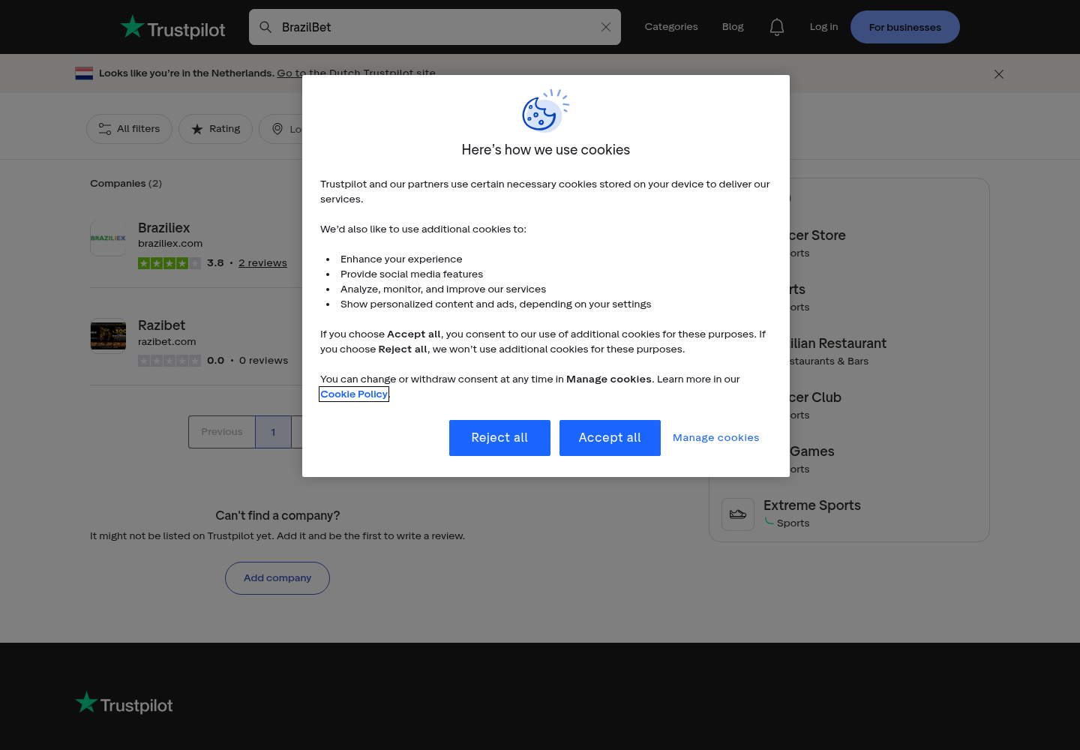The width and height of the screenshot is (1080, 750).
Task: Click the Add company button
Action: pos(277,578)
